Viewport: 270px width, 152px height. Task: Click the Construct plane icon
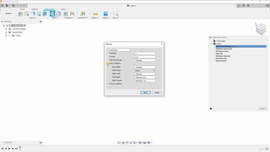pos(83,14)
